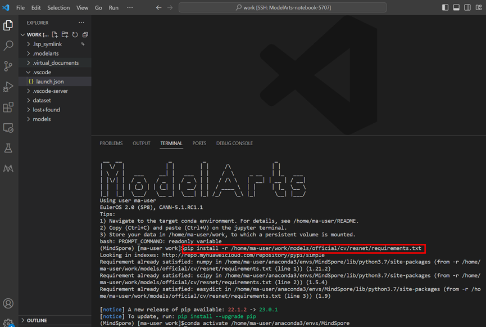Open the Source Control view

click(x=8, y=66)
